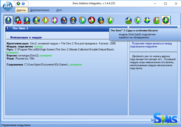The image size is (181, 127).
Task: Select the base Sims 2 addon icon
Action: pyautogui.click(x=8, y=20)
